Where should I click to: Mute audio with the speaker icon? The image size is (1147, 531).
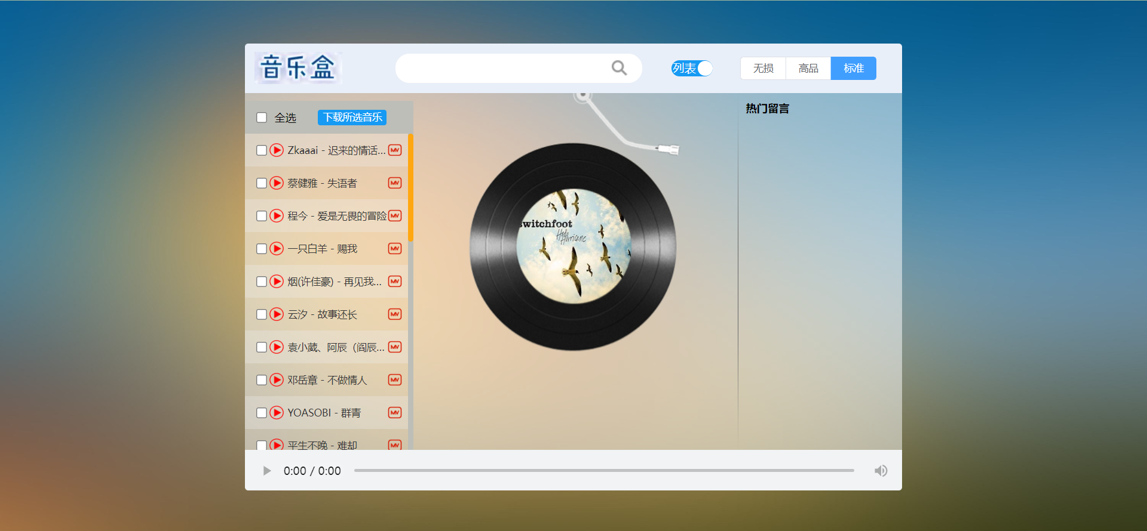point(881,471)
